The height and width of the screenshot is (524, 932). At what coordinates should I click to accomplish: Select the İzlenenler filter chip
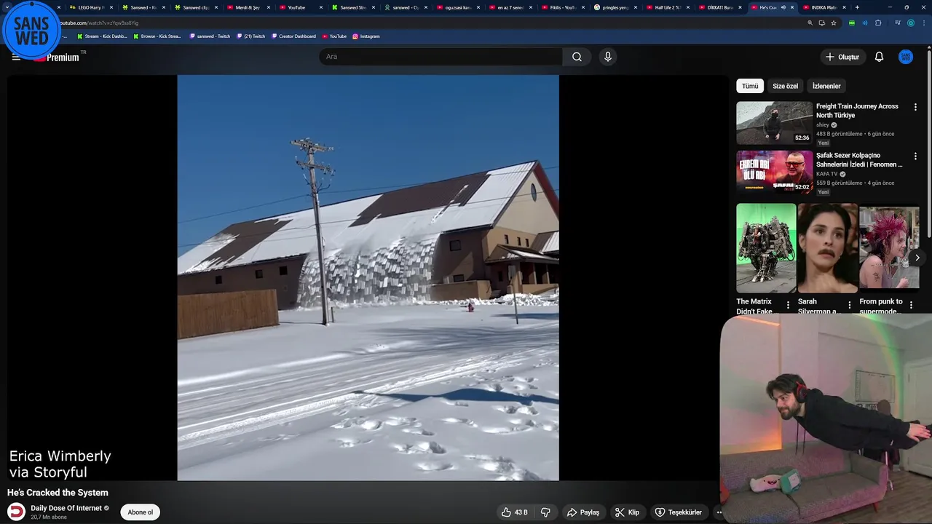[826, 86]
